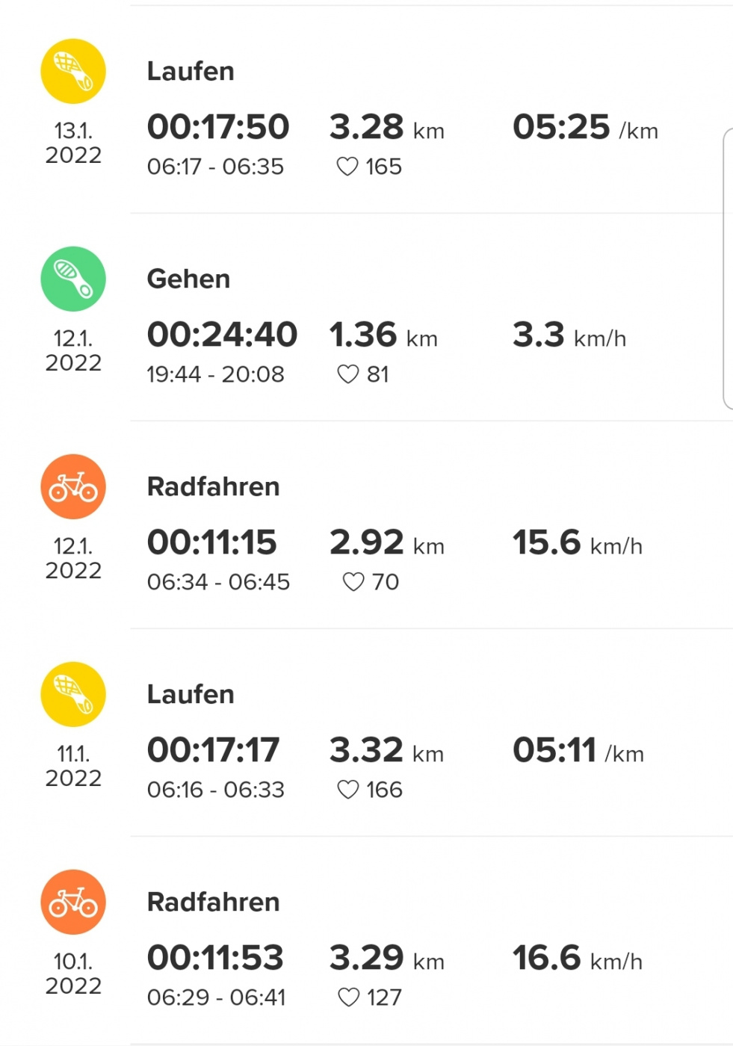Tap the heart icon beside 165
Image resolution: width=733 pixels, height=1046 pixels.
(x=347, y=167)
